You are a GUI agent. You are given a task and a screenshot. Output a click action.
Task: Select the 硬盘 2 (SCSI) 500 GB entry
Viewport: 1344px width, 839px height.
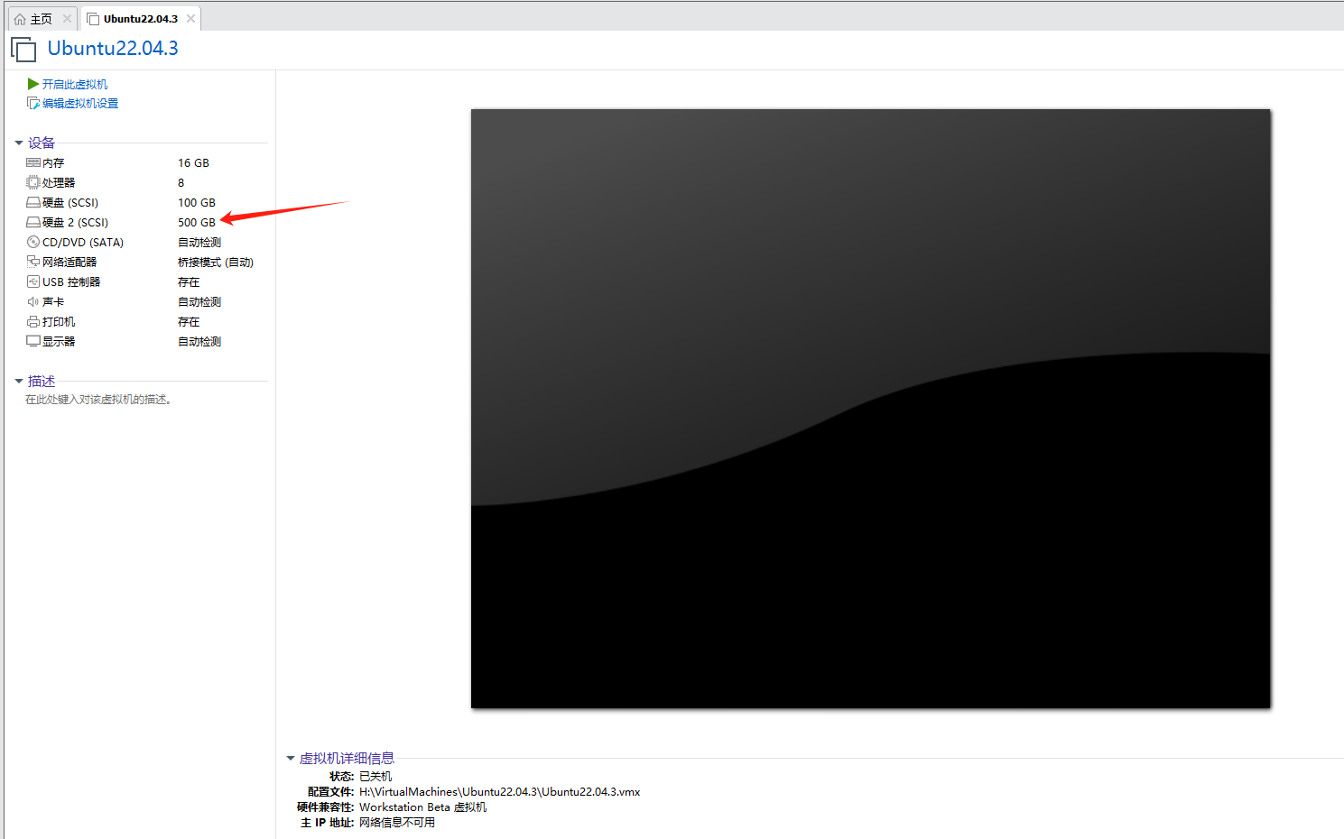click(x=75, y=223)
